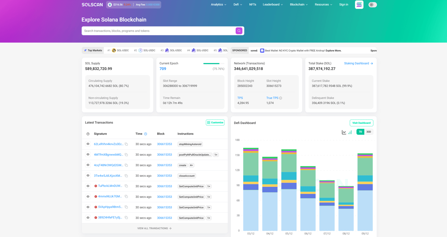Switch to dark theme using the theme toggle
Viewport: 447px width, 237px height.
click(372, 5)
